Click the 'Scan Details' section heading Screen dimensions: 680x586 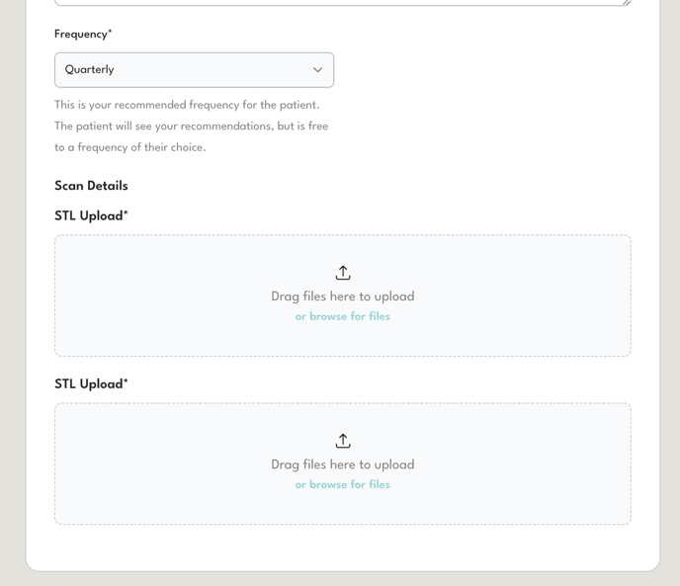click(91, 186)
